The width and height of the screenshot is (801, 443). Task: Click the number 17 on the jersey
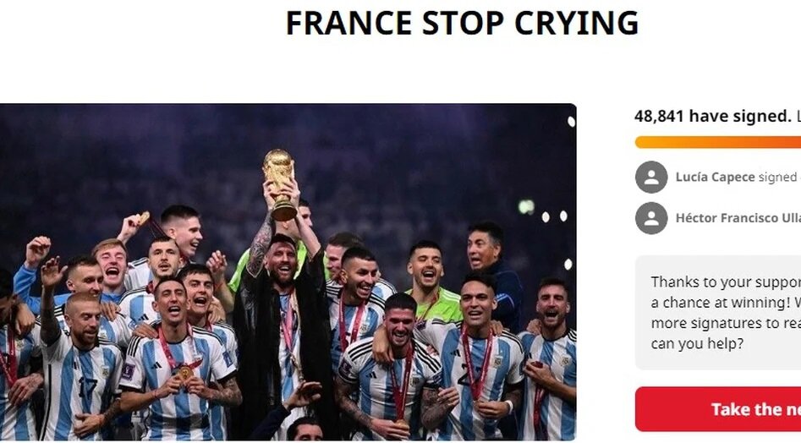tap(87, 388)
